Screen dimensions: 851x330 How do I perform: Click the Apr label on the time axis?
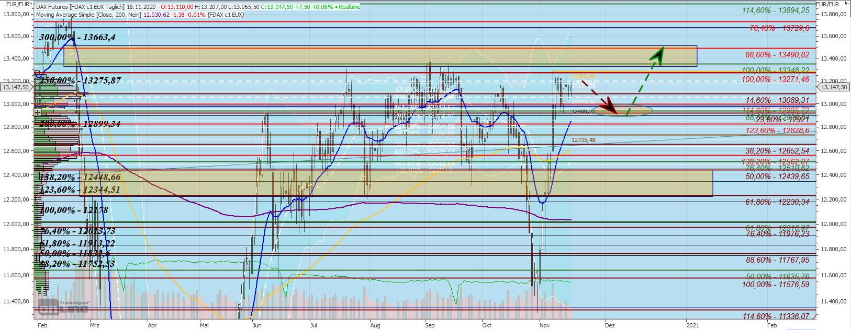tap(152, 325)
